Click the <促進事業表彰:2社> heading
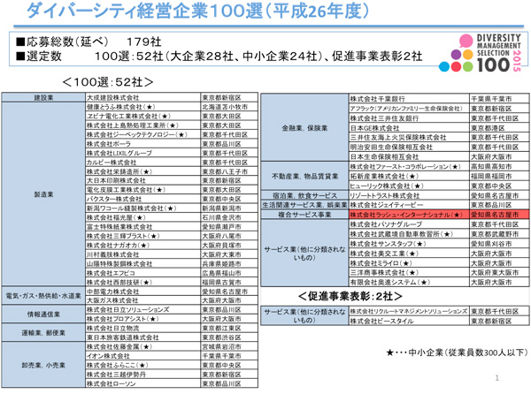531x394 pixels. [x=350, y=296]
